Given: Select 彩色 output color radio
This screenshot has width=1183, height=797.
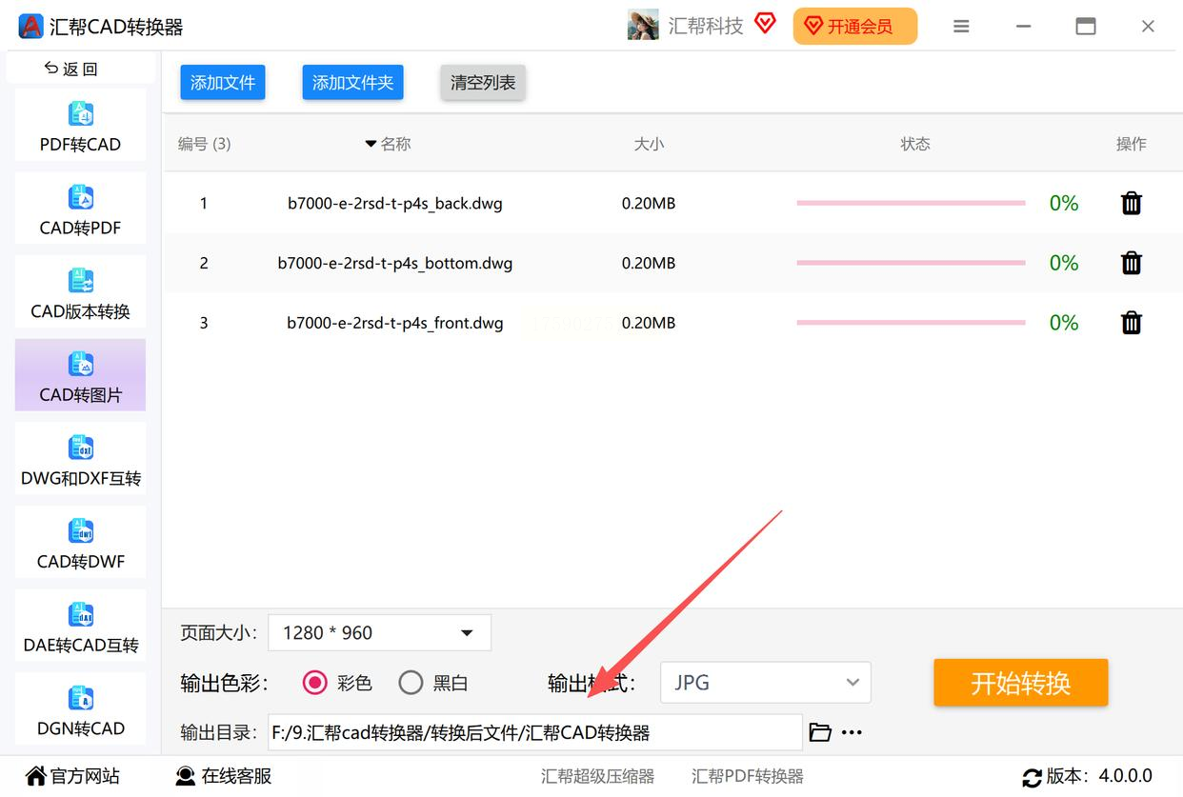Looking at the screenshot, I should [314, 683].
